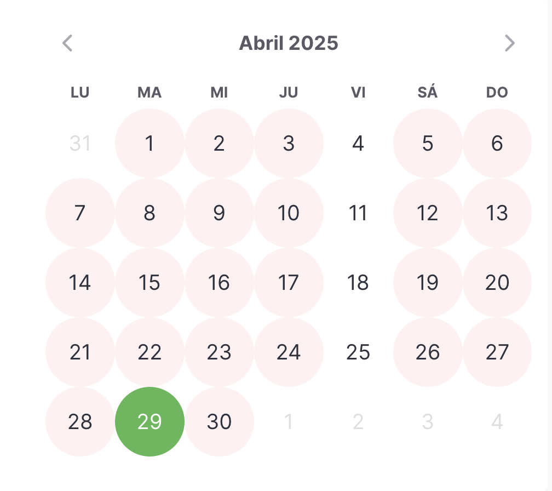Go to next month with right chevron
Image resolution: width=552 pixels, height=491 pixels.
(x=510, y=43)
